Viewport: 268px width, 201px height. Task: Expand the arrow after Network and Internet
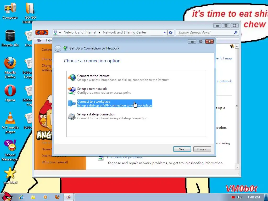[x=100, y=32]
